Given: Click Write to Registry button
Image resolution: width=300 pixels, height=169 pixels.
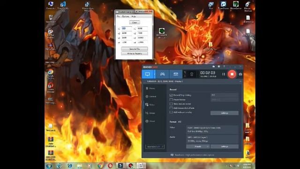Looking at the screenshot, I should pos(135,54).
